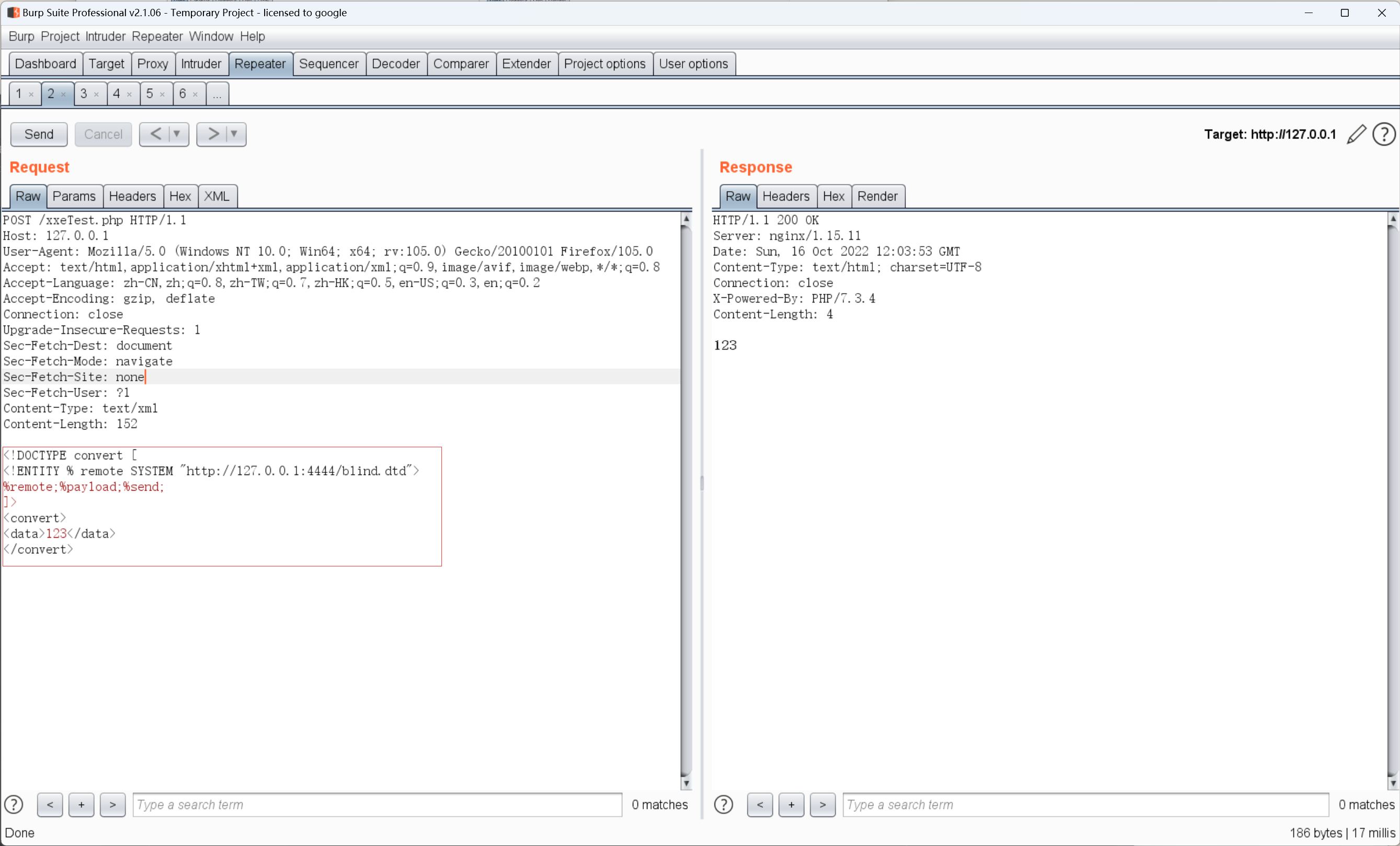Screen dimensions: 1400x846
Task: Open request search help icon
Action: (14, 805)
